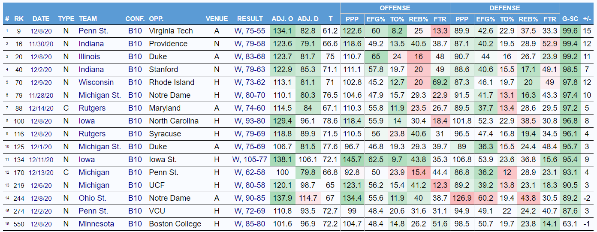Click the +/- column header
This screenshot has height=232, width=597.
click(587, 19)
